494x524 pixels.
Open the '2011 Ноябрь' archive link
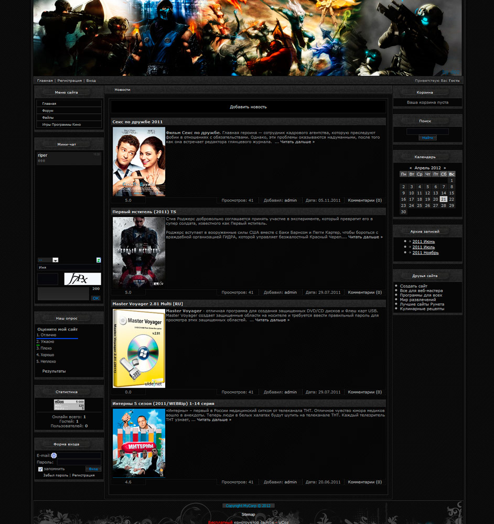point(425,253)
